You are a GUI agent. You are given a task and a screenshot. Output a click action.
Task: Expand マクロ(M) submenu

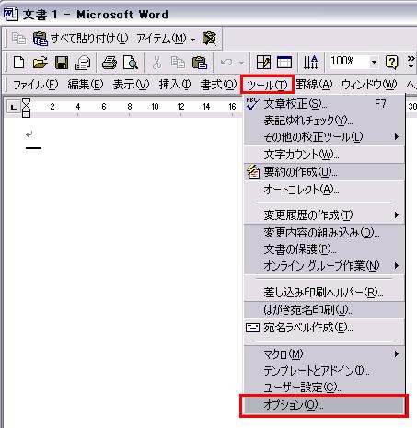[x=324, y=354]
